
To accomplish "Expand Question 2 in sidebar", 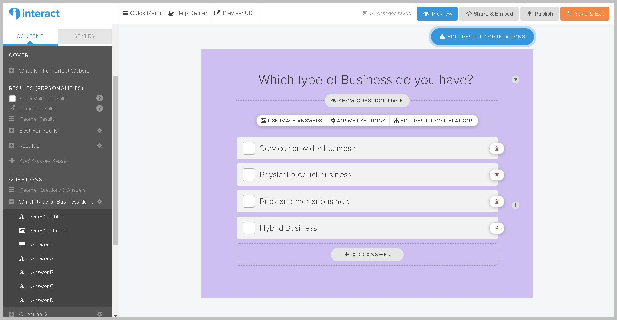I will tap(12, 314).
